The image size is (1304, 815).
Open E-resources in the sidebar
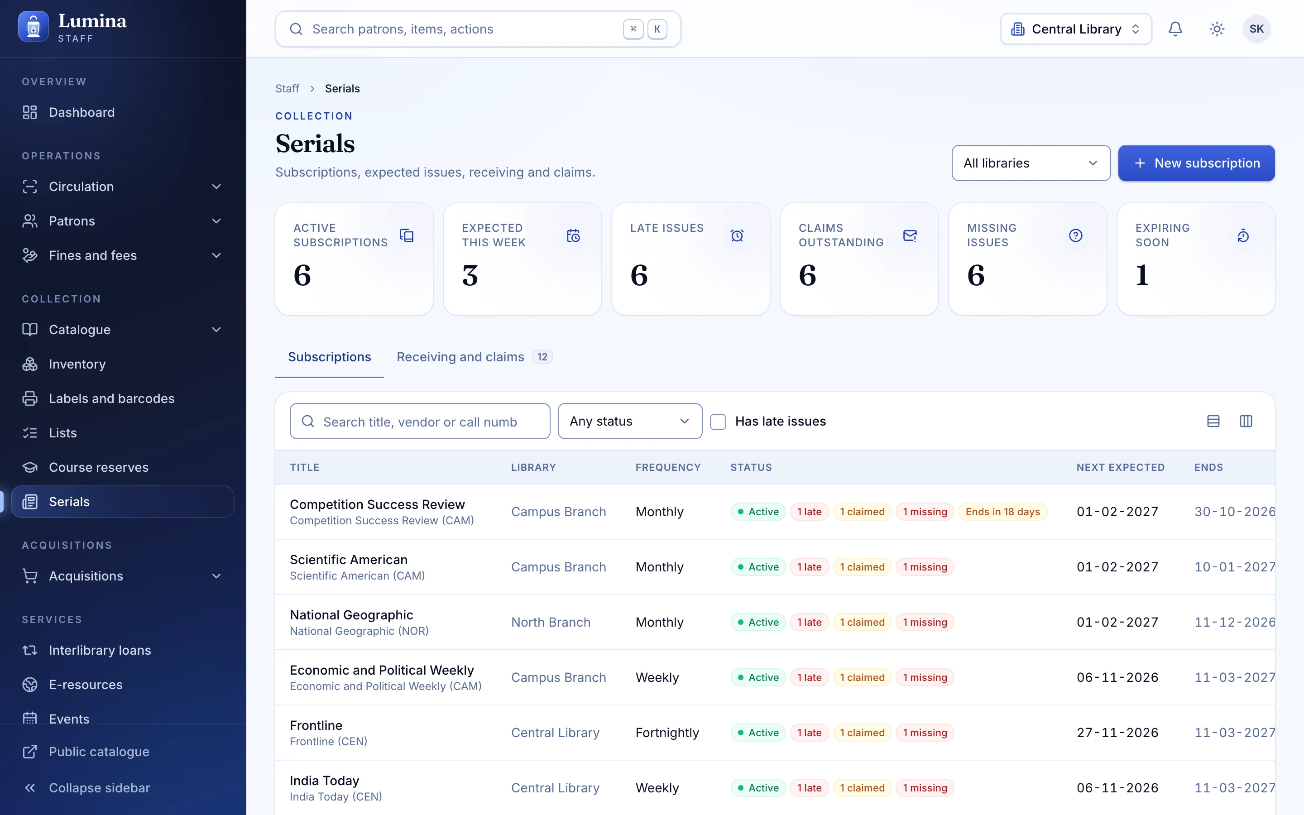click(x=123, y=685)
